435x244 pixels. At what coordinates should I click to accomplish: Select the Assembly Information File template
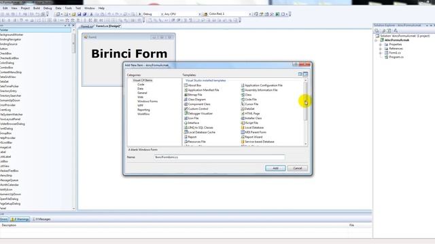[259, 90]
